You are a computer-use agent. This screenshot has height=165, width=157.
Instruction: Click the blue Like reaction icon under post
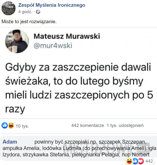point(5,125)
